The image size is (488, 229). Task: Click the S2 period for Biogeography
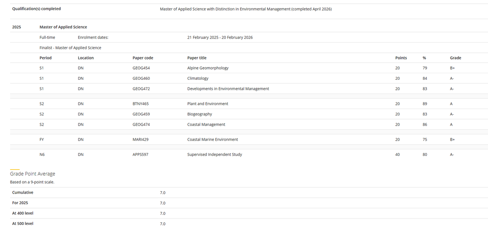coord(42,114)
